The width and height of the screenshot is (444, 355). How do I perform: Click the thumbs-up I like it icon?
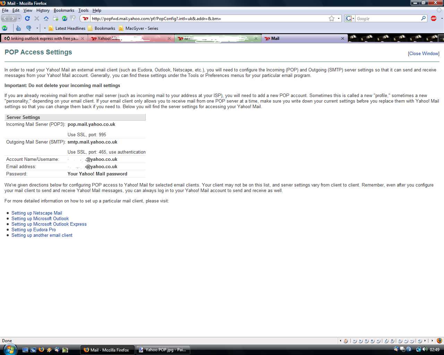(18, 28)
